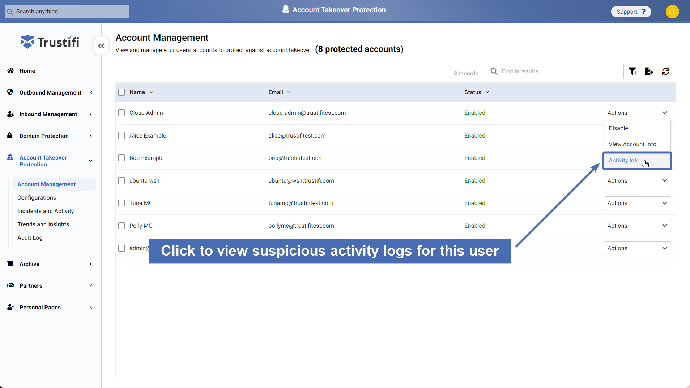
Task: Click the bob@trustifitest.com email
Action: [x=296, y=158]
